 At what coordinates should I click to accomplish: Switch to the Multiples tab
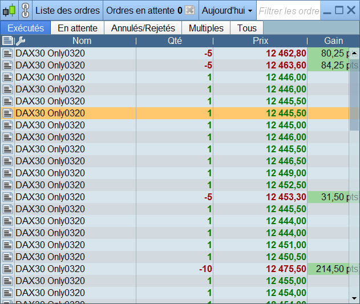point(206,28)
